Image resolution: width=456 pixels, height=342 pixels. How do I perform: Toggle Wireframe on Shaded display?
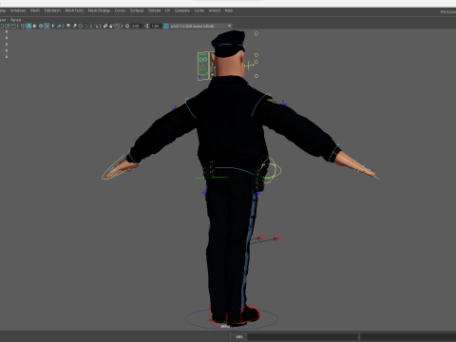tap(41, 26)
